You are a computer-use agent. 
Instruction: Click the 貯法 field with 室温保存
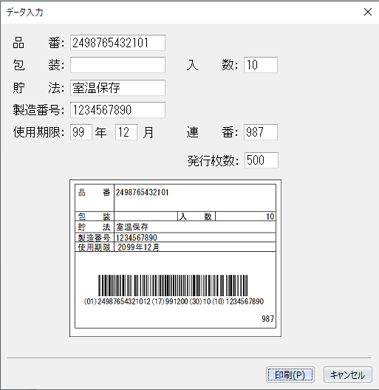[x=117, y=88]
